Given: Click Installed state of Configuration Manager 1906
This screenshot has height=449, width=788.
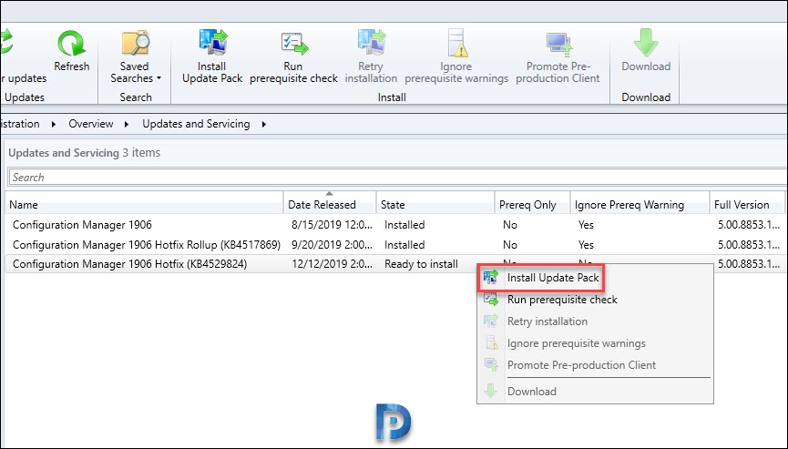Looking at the screenshot, I should [x=404, y=224].
